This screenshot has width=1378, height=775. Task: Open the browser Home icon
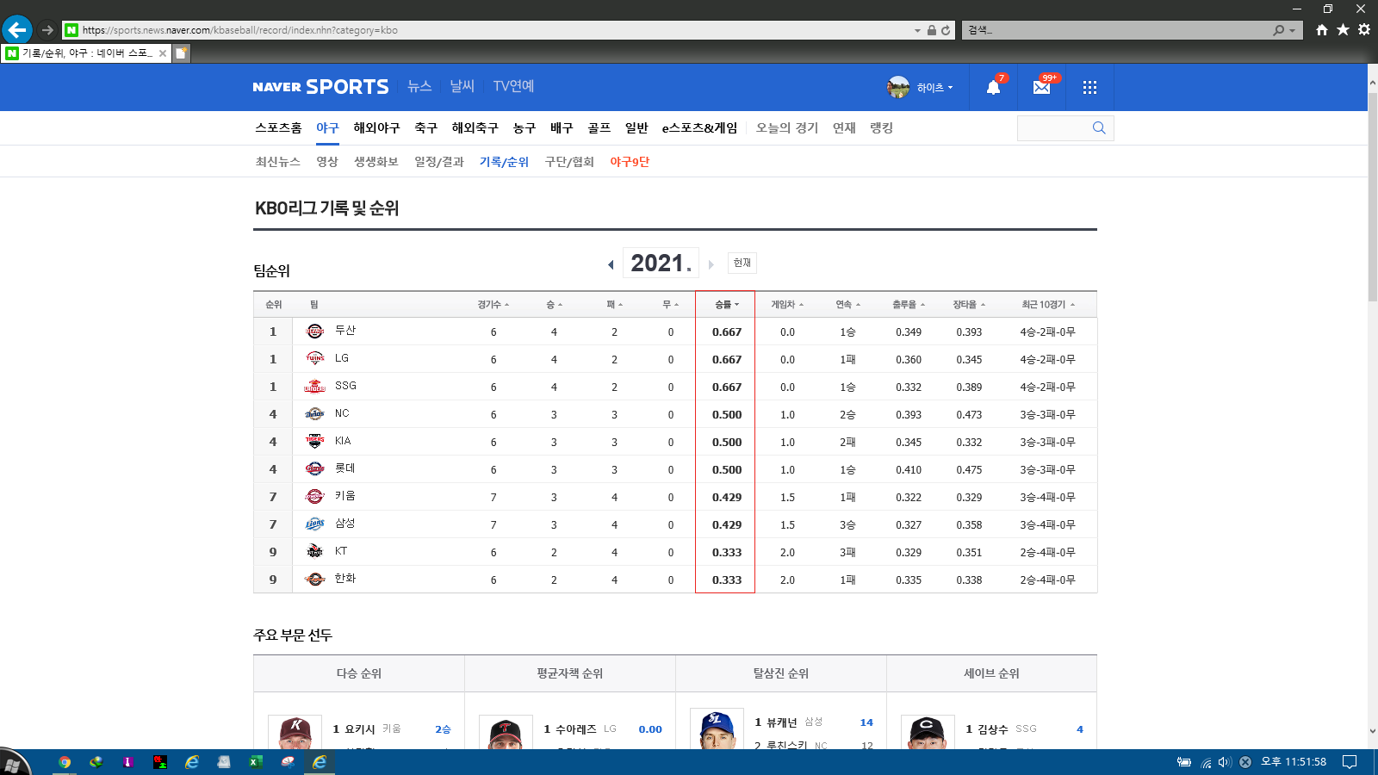tap(1322, 30)
